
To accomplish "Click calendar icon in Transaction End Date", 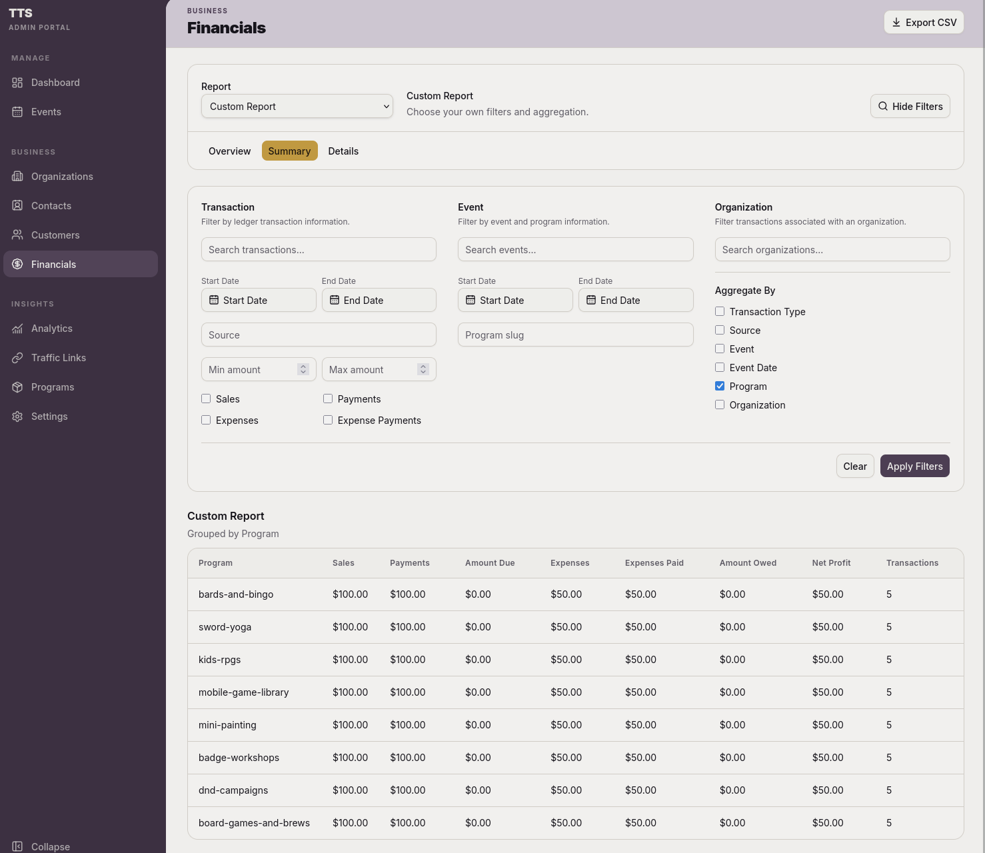I will point(335,300).
